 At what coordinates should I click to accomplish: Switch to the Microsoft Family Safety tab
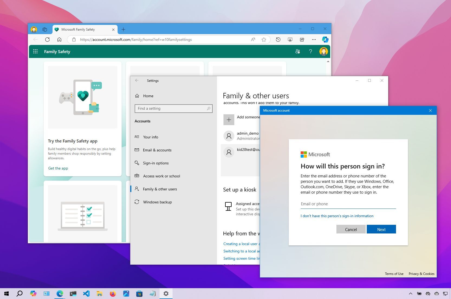coord(81,30)
